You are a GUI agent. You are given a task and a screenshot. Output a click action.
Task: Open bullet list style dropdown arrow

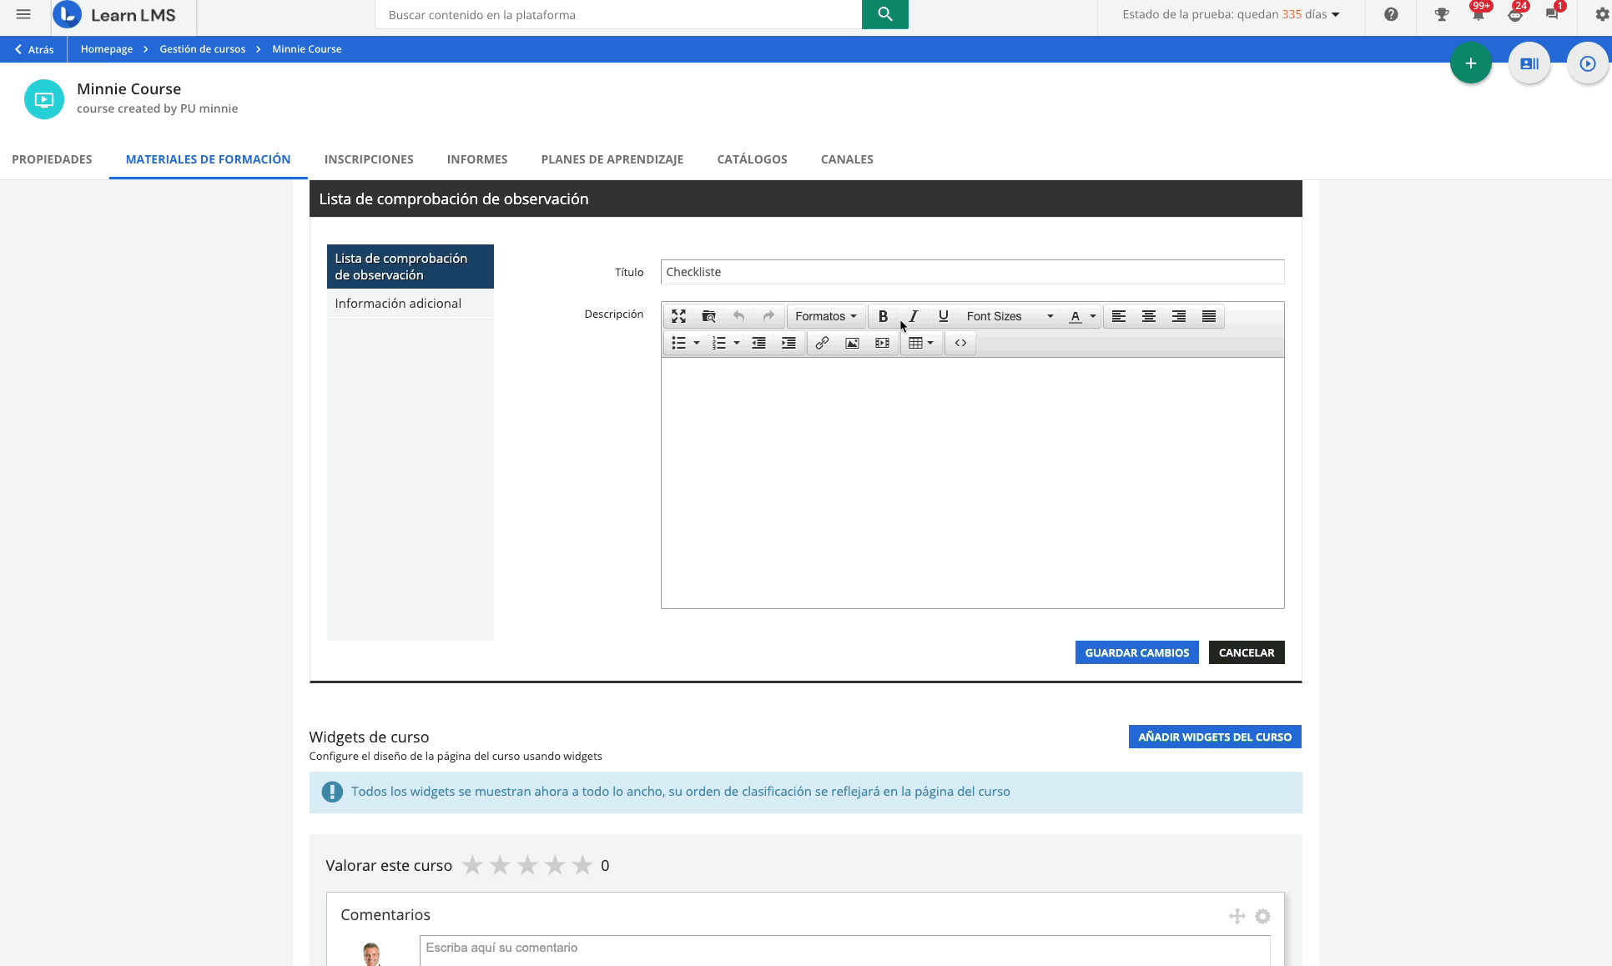tap(697, 343)
